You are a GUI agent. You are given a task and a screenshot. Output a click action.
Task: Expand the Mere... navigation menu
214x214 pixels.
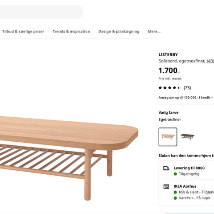click(x=154, y=32)
